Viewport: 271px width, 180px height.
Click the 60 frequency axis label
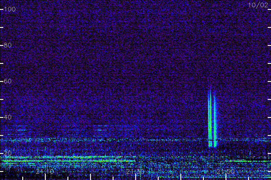tap(8, 81)
